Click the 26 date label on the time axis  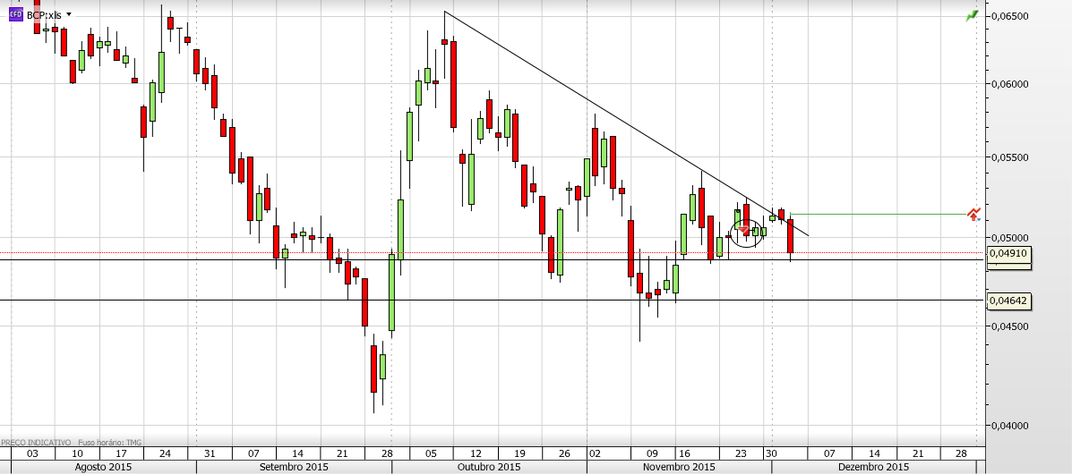pos(564,453)
